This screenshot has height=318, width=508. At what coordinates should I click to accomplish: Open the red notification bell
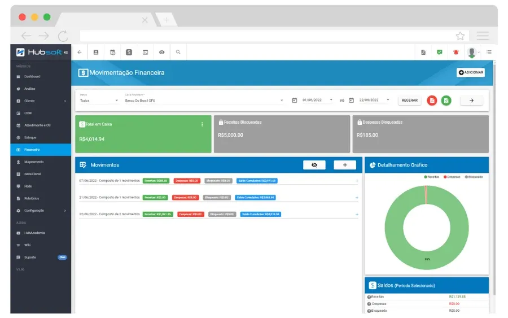[456, 52]
